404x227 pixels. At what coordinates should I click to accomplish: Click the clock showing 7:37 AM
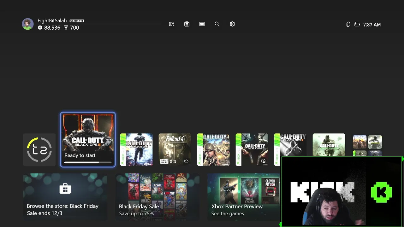coord(372,25)
